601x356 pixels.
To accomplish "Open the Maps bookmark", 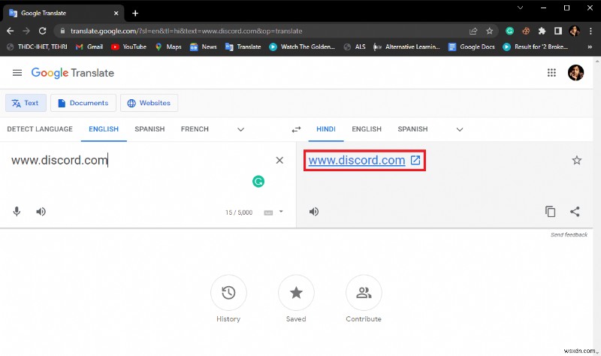I will coord(168,47).
